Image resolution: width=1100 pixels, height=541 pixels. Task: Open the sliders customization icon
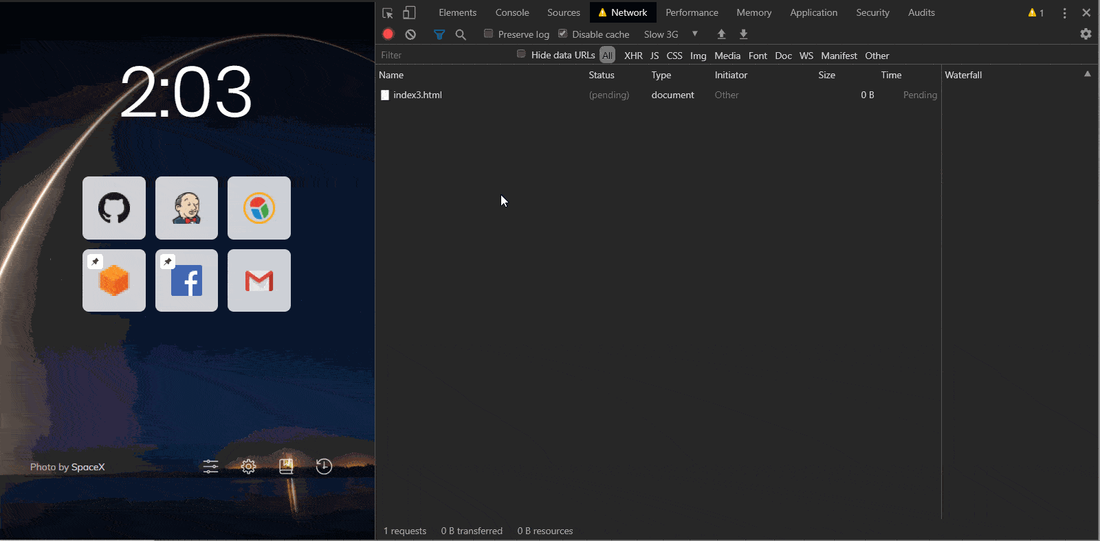pyautogui.click(x=210, y=467)
